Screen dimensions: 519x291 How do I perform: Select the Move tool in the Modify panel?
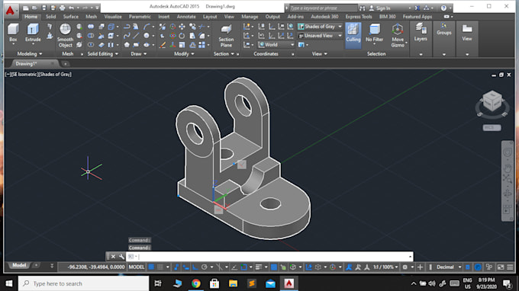(x=182, y=27)
